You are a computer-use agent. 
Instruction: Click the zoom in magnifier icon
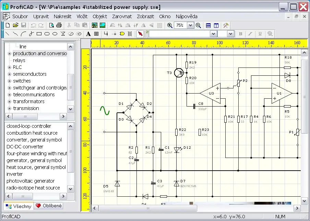(170, 25)
